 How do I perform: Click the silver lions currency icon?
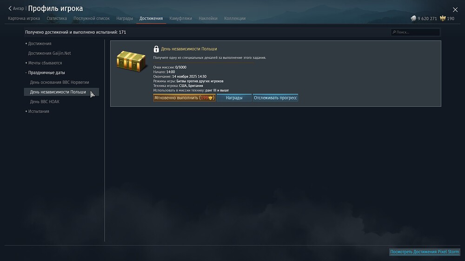(x=413, y=19)
